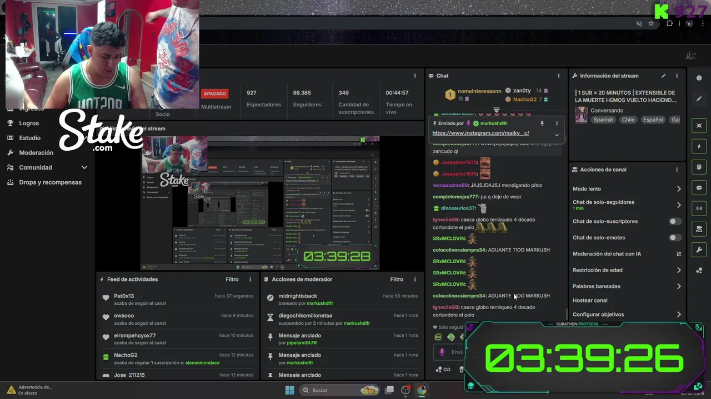Viewport: 711px width, 399px height.
Task: Click Pat0x13 in the activity feed
Action: 124,296
